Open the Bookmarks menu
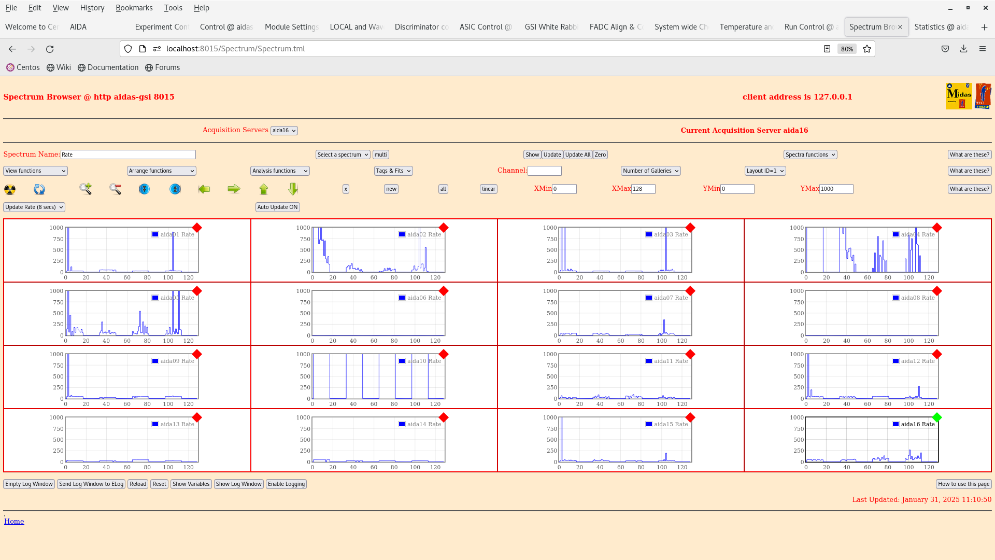 point(134,8)
